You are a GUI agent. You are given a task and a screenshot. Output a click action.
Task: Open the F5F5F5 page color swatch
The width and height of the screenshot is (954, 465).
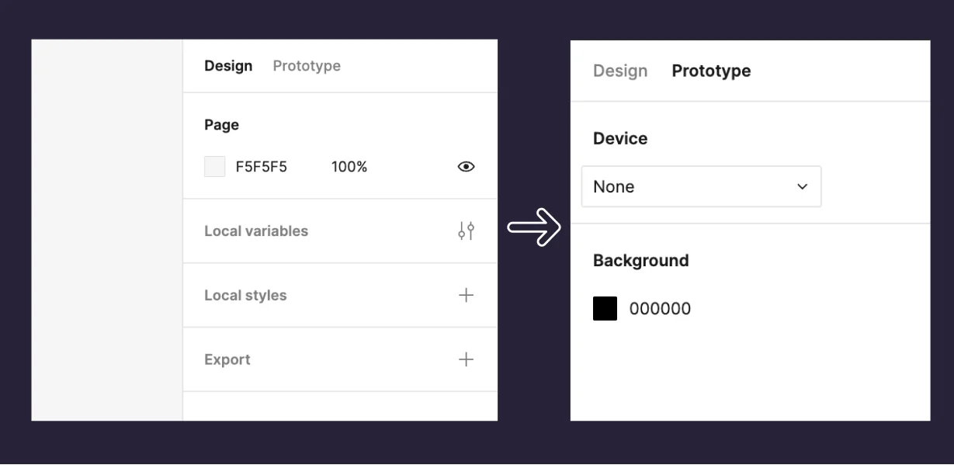215,166
